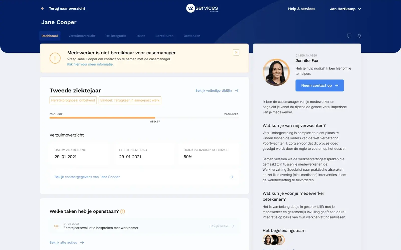Click the end date 29-01-2023 above the timeline
This screenshot has height=250, width=401.
pos(231,114)
